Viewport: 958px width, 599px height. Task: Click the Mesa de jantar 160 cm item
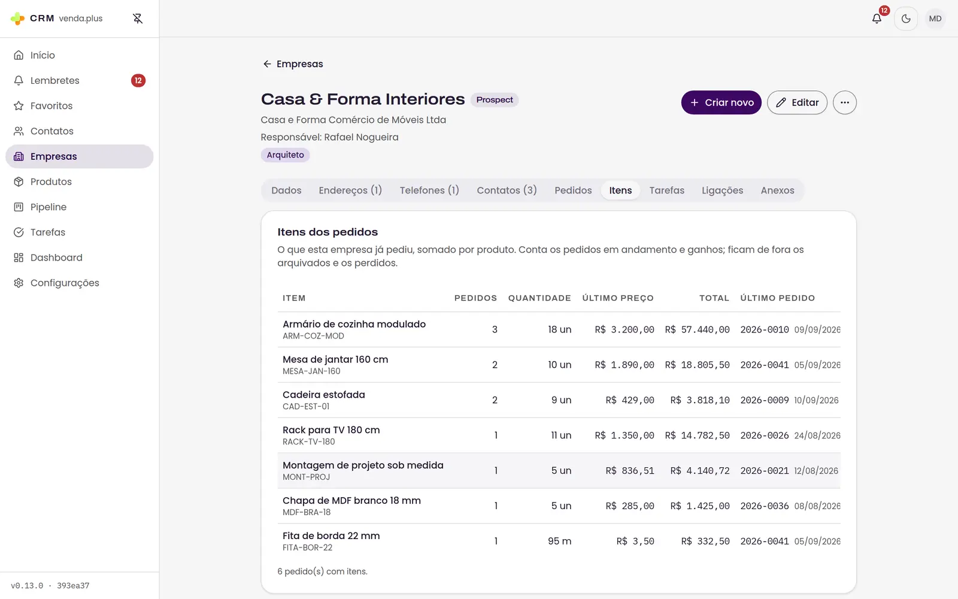coord(335,359)
